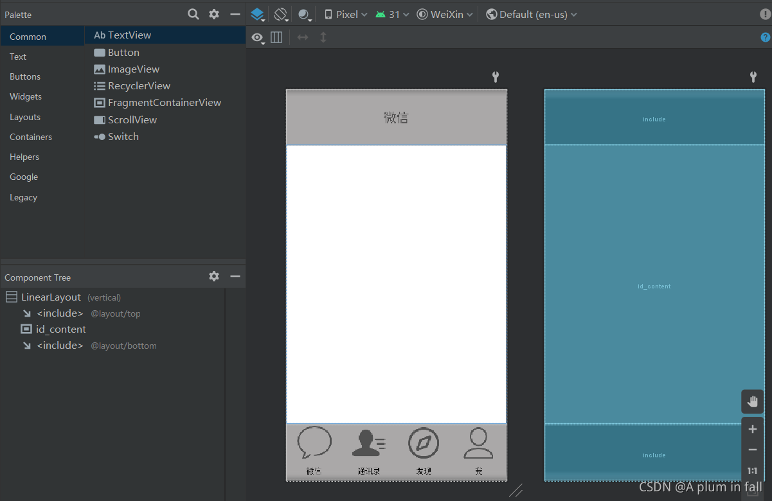
Task: Change preview orientation dropdown
Action: point(280,14)
